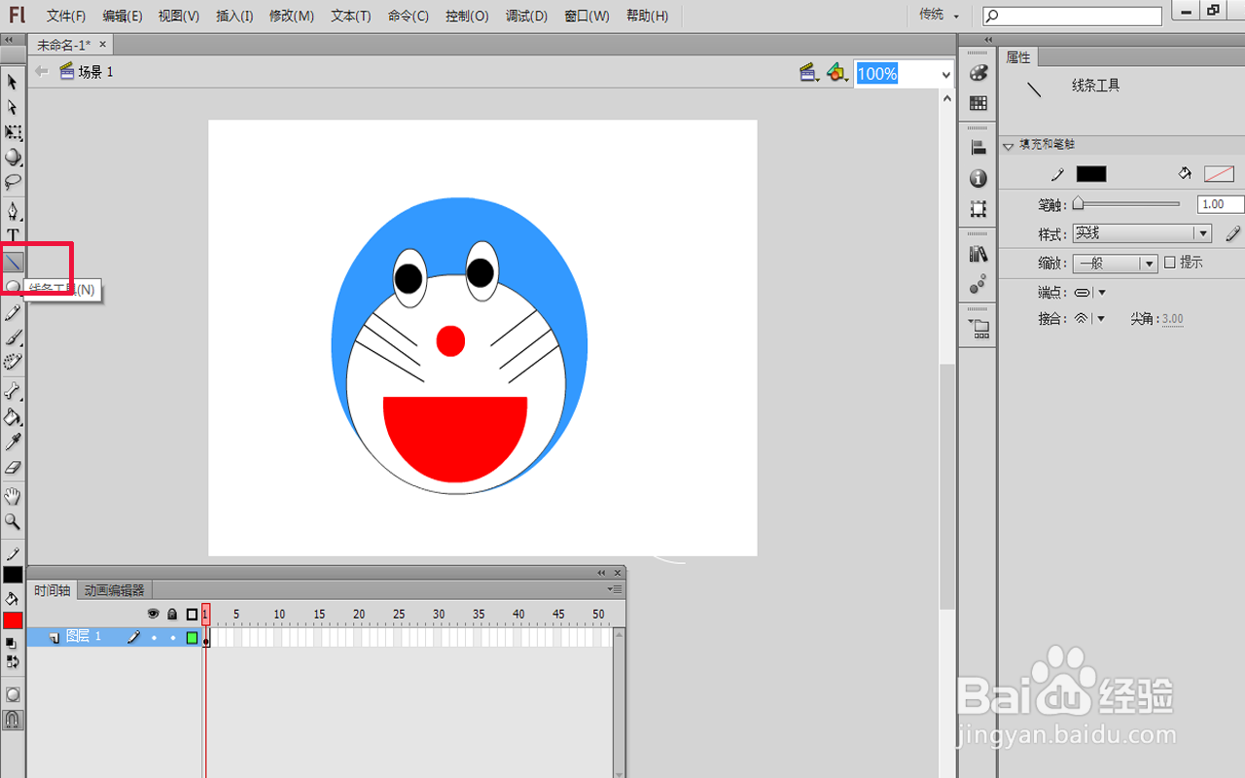Viewport: 1245px width, 778px height.
Task: Toggle all layers outline icon
Action: coord(192,614)
